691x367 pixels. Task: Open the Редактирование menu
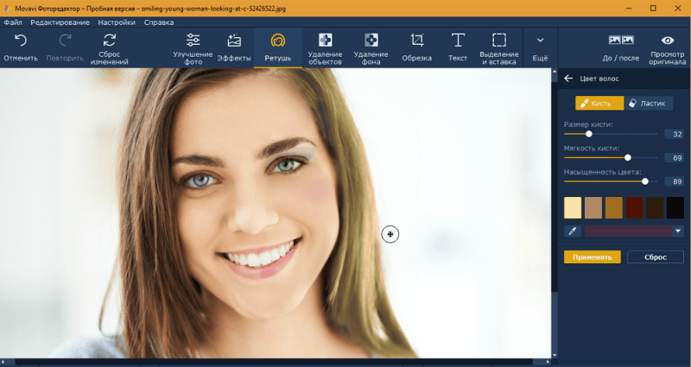pyautogui.click(x=60, y=21)
